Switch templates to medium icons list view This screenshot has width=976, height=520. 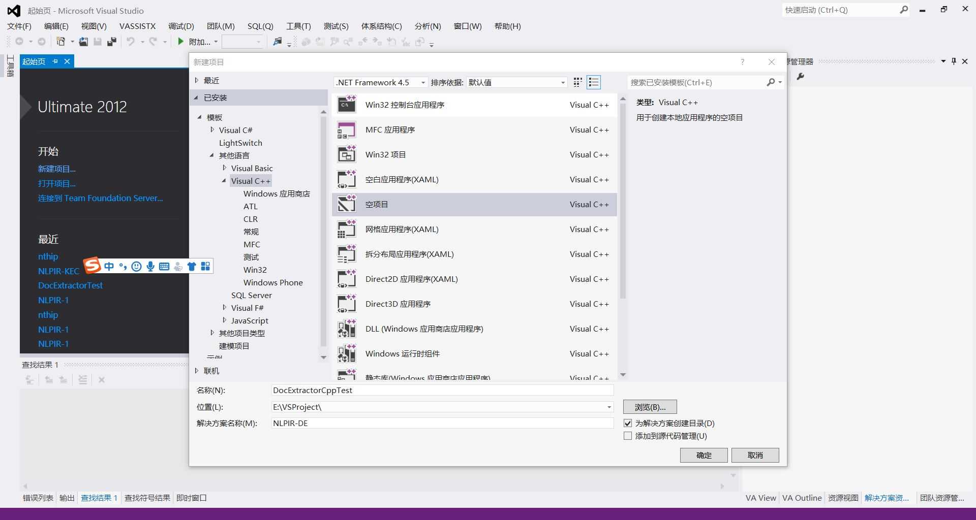594,82
